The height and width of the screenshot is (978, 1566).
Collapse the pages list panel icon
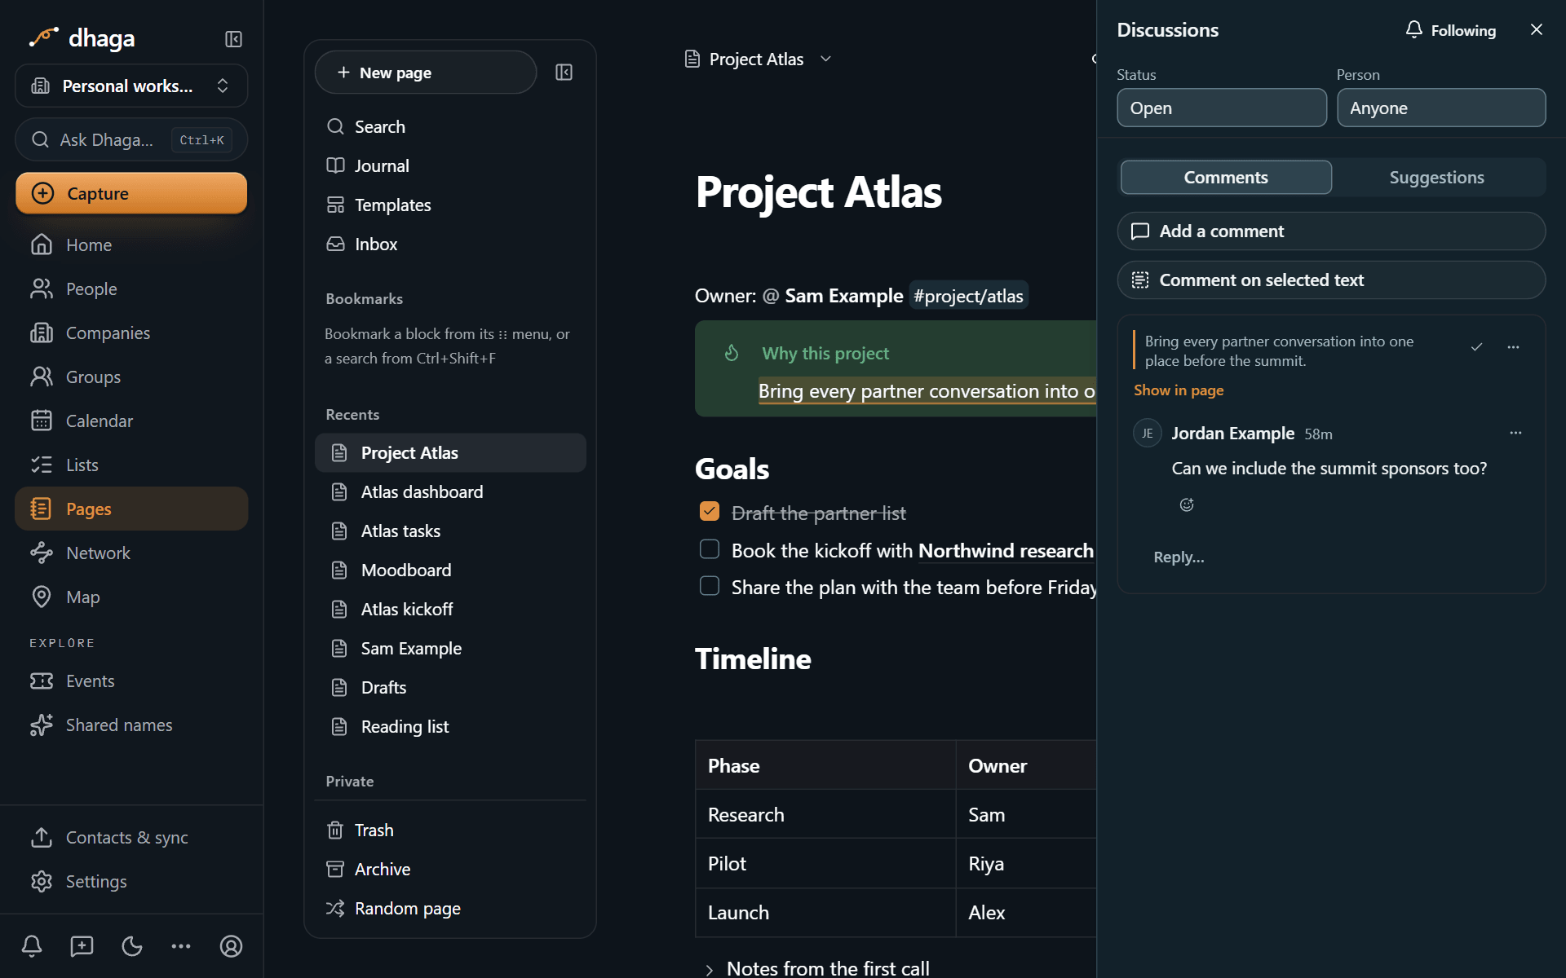tap(564, 73)
